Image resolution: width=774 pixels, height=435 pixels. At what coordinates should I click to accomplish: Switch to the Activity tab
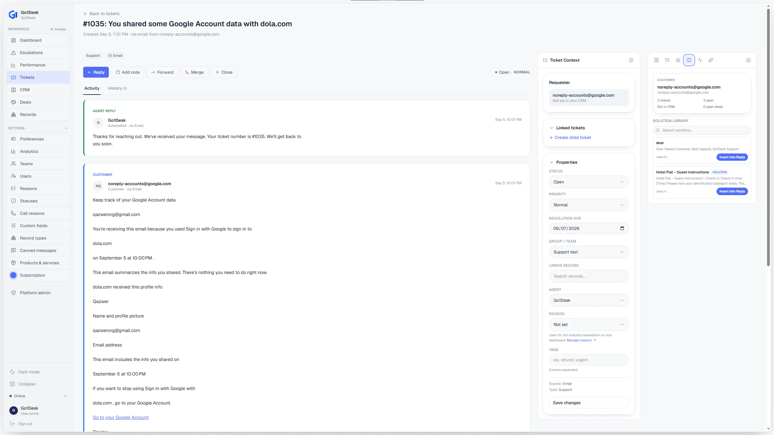(x=92, y=88)
